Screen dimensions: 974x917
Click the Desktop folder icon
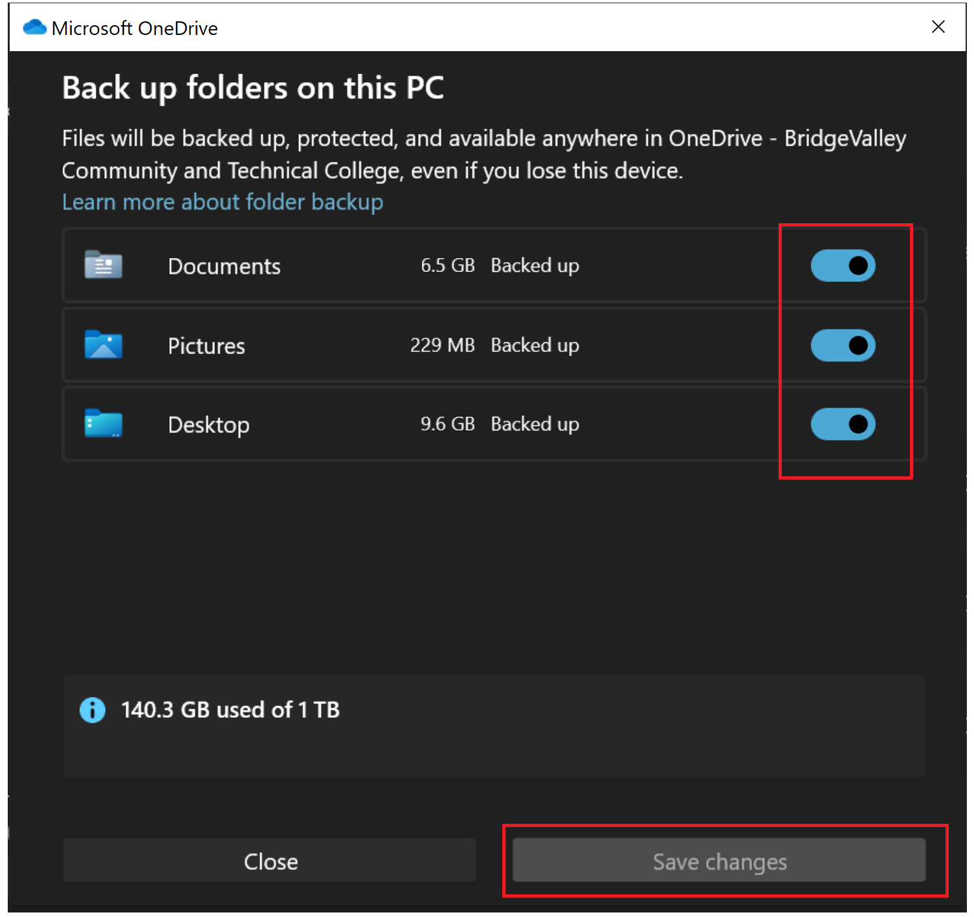[x=104, y=424]
